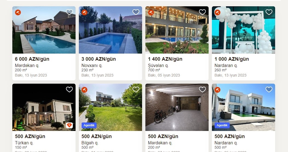The image size is (288, 152).
Task: Open the 1 400 AZN/gün Şüvəlan listing title
Action: [165, 59]
